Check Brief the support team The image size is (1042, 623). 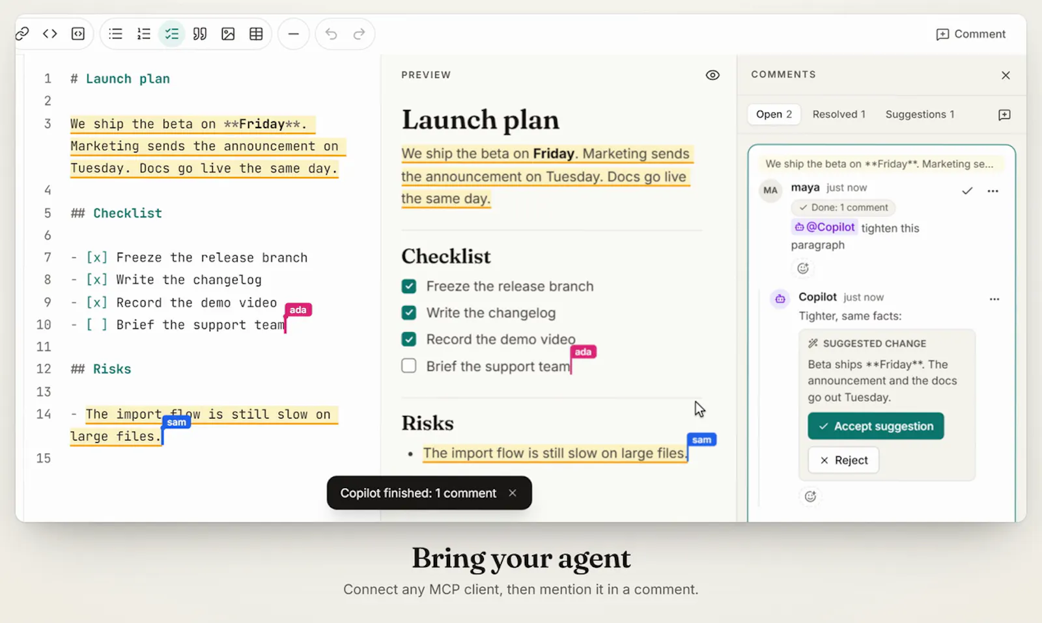[x=409, y=366]
